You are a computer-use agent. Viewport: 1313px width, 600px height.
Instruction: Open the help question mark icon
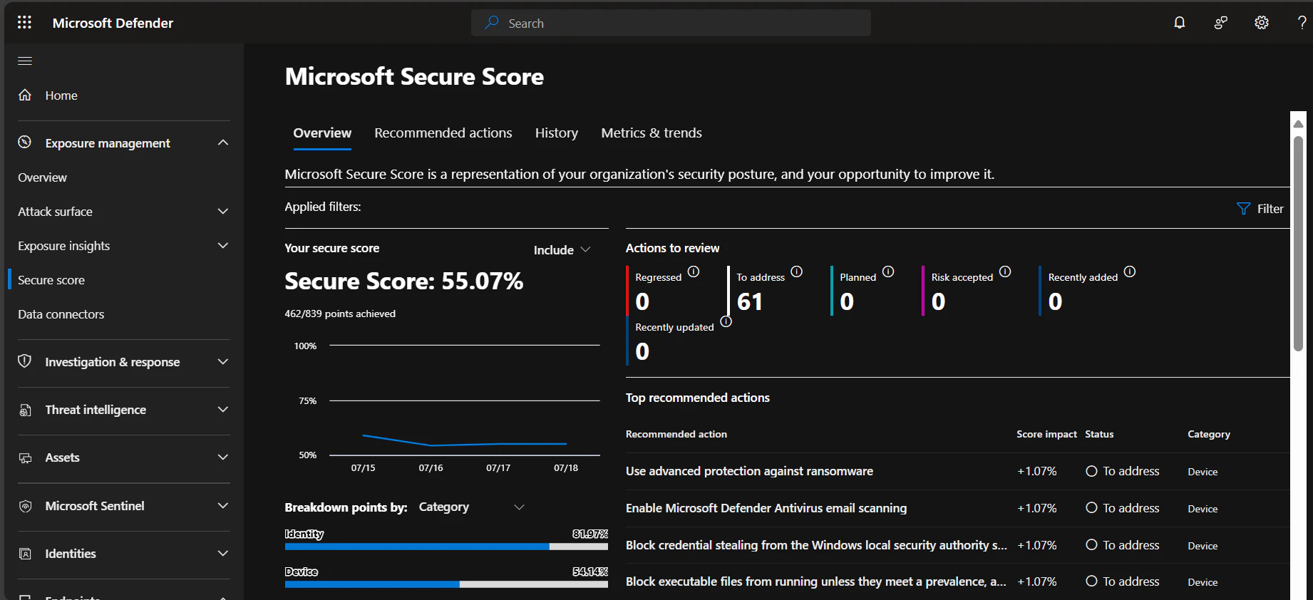point(1302,23)
